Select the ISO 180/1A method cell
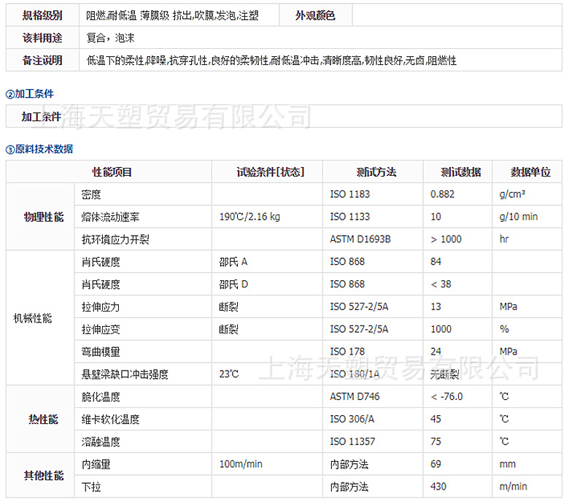 click(x=373, y=374)
